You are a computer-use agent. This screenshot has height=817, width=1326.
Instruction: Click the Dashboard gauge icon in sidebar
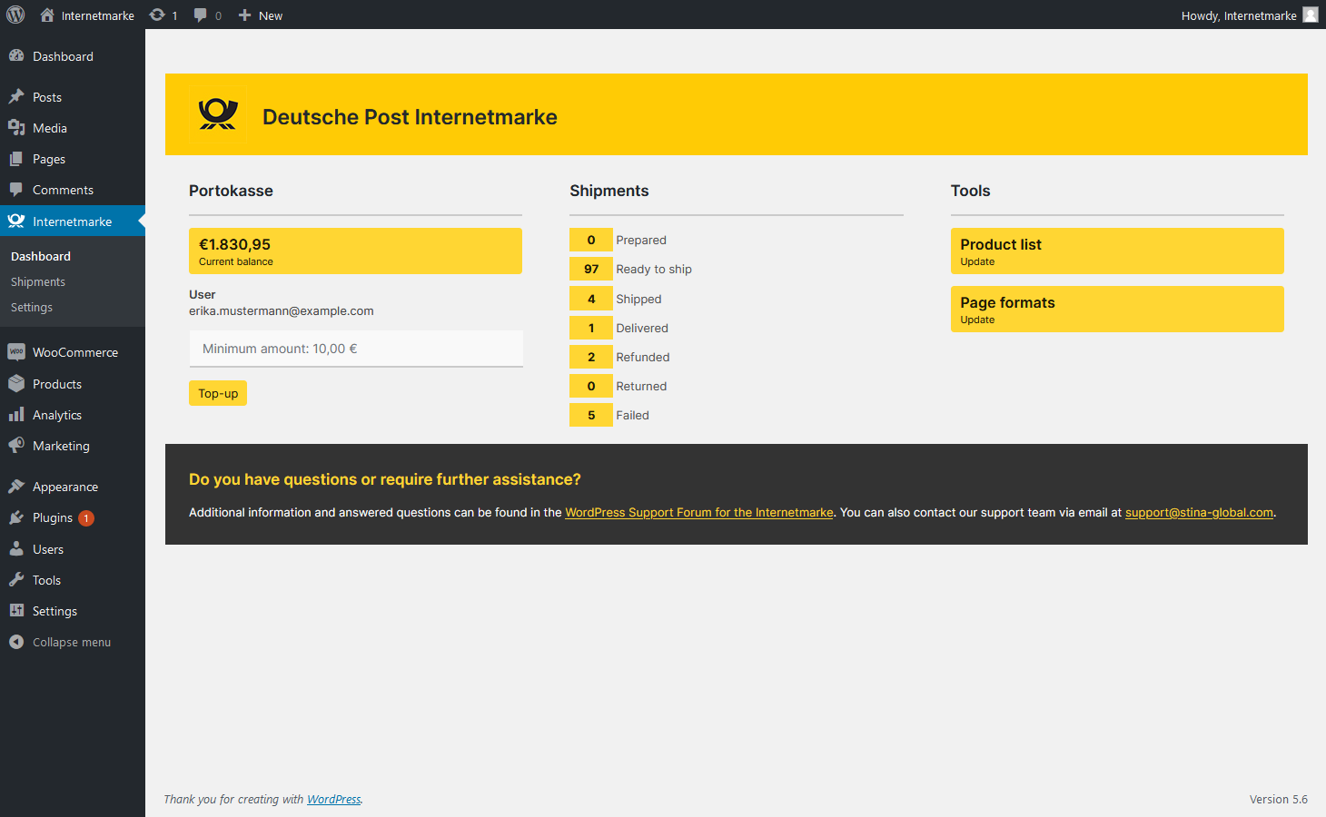[16, 55]
